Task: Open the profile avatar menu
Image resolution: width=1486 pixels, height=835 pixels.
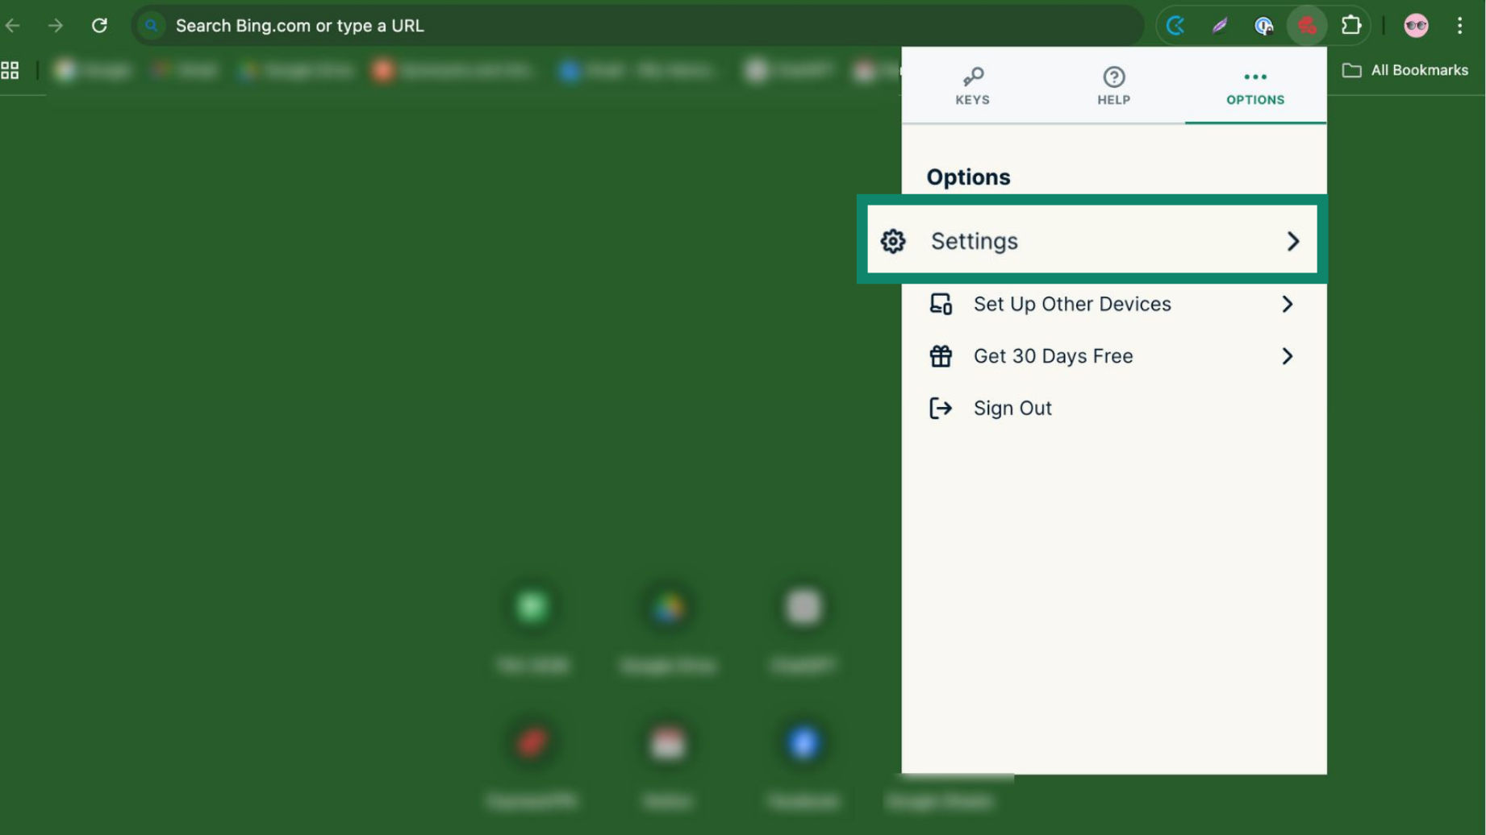Action: pyautogui.click(x=1416, y=26)
